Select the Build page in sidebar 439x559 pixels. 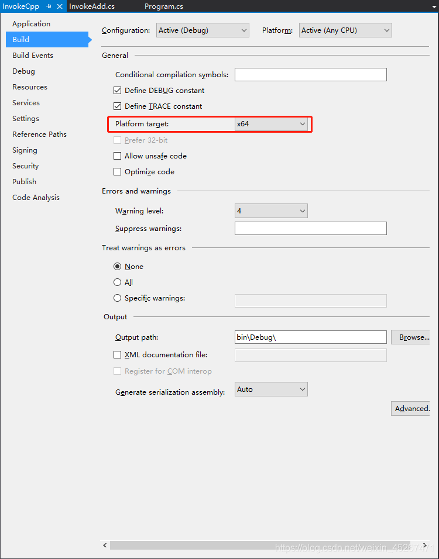pos(47,40)
